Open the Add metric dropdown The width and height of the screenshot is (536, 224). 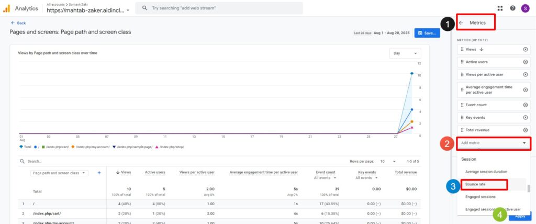pos(494,143)
